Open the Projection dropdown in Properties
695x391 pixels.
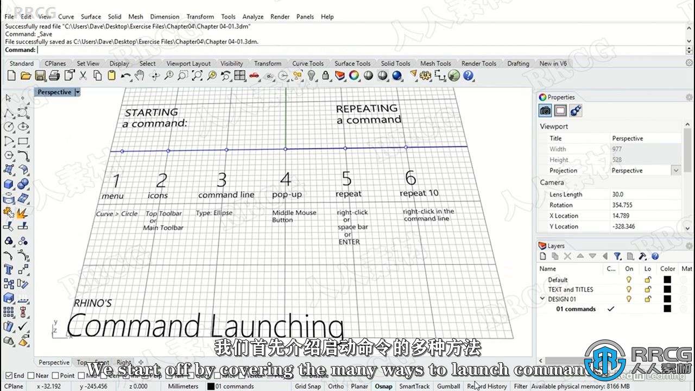pos(676,171)
